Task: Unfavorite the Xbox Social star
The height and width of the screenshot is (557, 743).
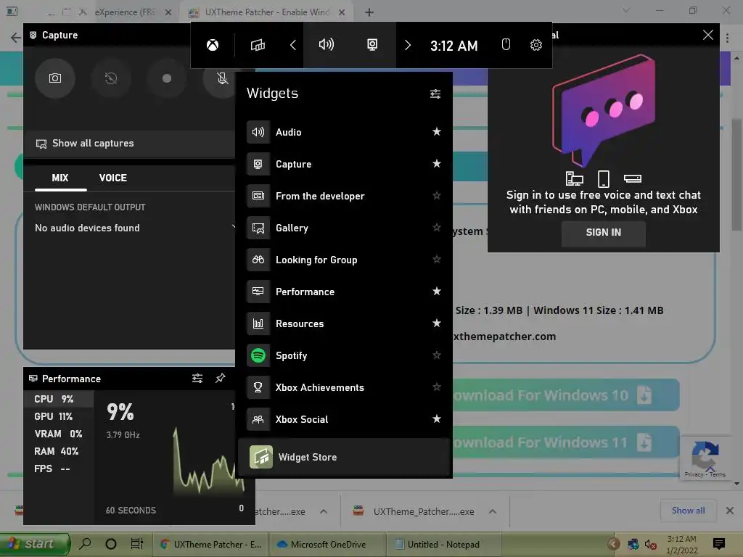Action: 436,418
